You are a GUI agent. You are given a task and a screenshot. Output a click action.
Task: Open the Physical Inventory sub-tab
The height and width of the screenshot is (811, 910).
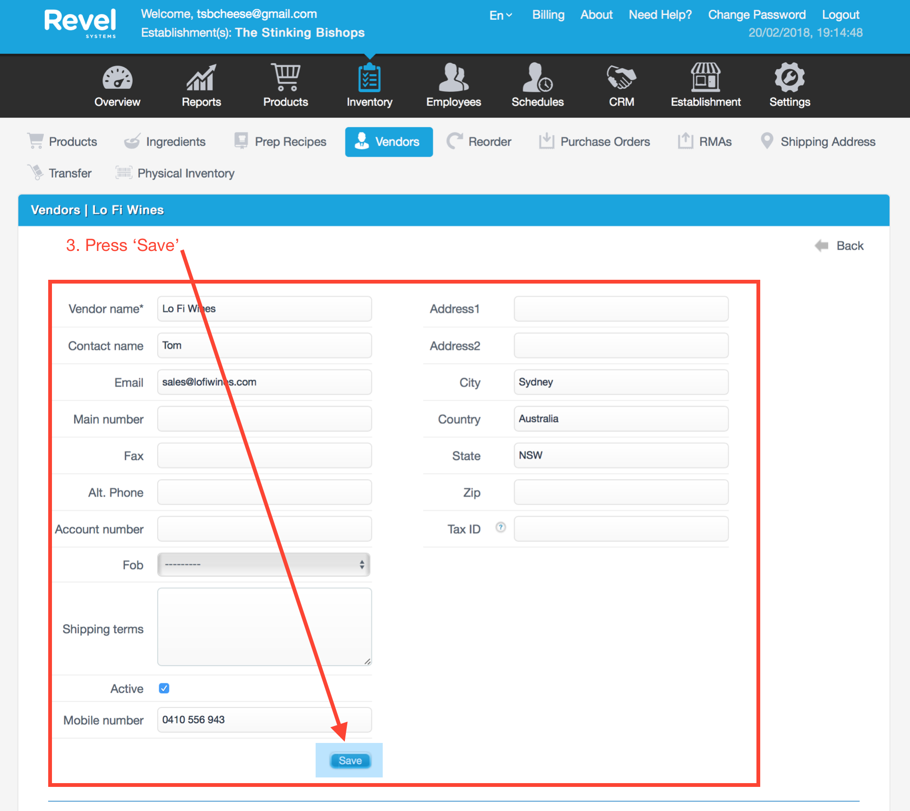pyautogui.click(x=175, y=173)
